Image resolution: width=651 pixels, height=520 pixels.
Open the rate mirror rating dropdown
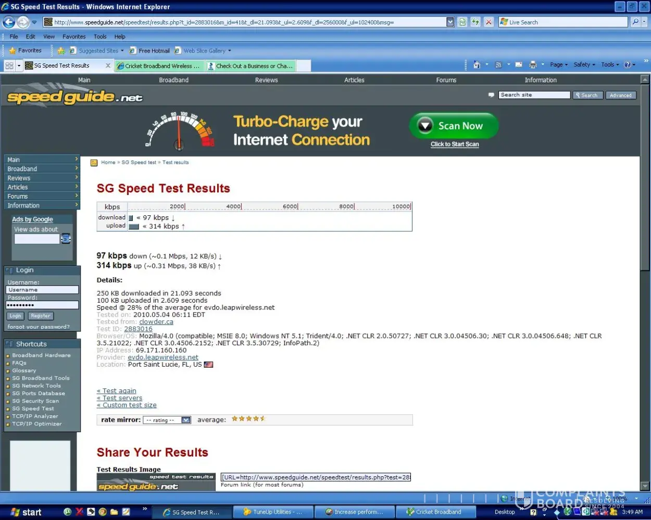coord(167,420)
